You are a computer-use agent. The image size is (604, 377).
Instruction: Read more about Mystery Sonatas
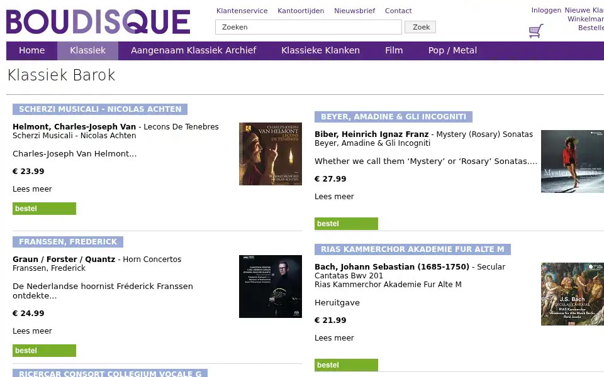(334, 197)
